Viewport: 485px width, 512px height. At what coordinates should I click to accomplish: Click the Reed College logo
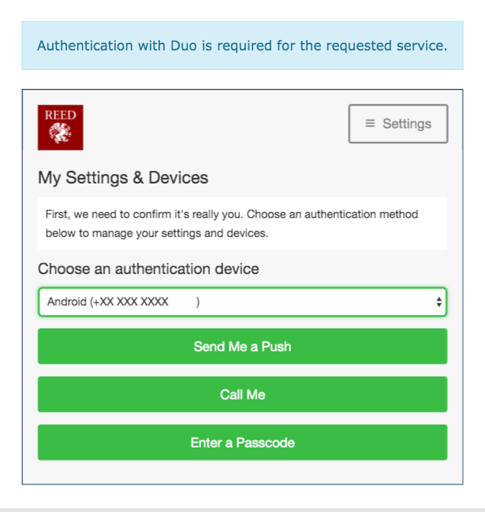point(61,128)
